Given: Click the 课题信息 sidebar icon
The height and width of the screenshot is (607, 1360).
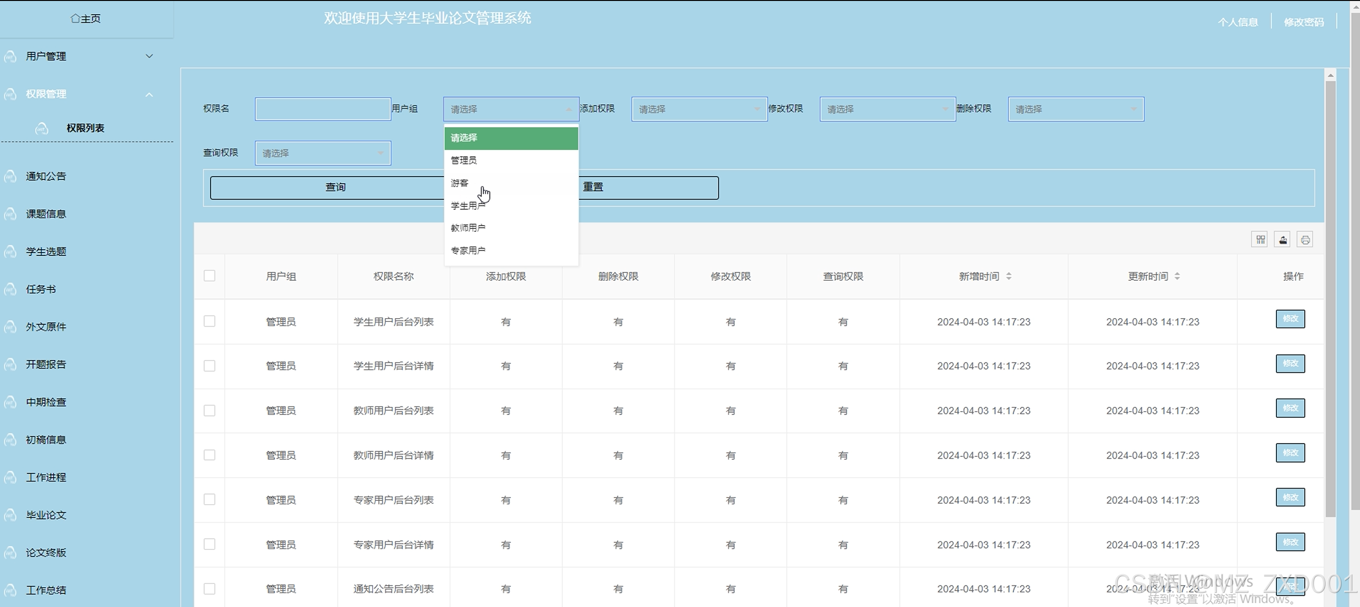Looking at the screenshot, I should pos(10,214).
